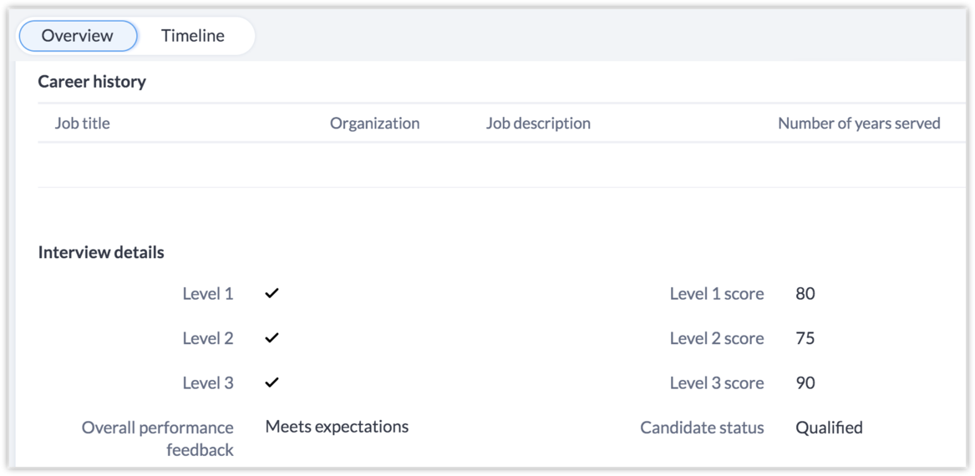Image resolution: width=975 pixels, height=476 pixels.
Task: Click the Level 2 score value 75
Action: point(805,338)
